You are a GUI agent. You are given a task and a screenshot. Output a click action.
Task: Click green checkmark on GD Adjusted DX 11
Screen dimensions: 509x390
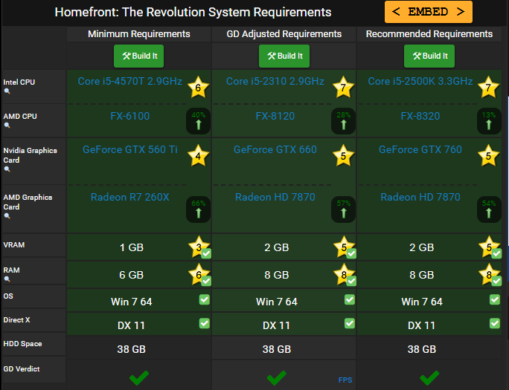point(350,323)
